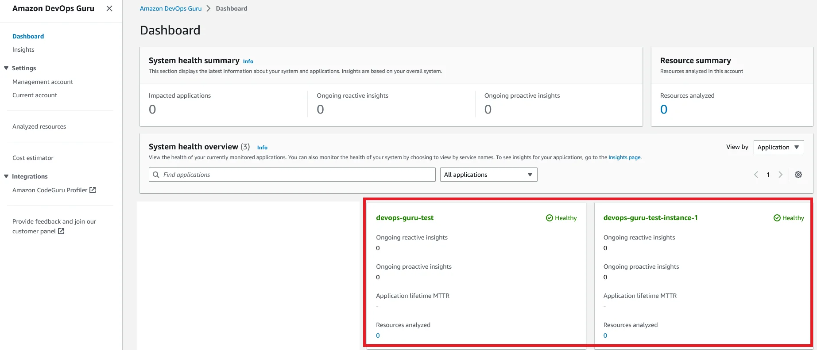Click Resources analyzed count in Resource summary

[663, 109]
